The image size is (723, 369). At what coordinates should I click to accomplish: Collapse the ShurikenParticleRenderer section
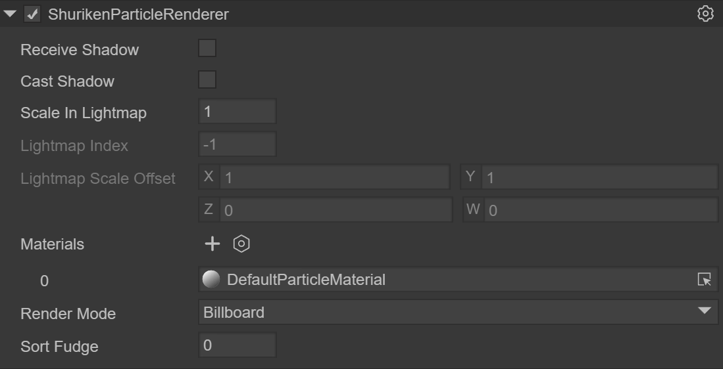pyautogui.click(x=10, y=14)
